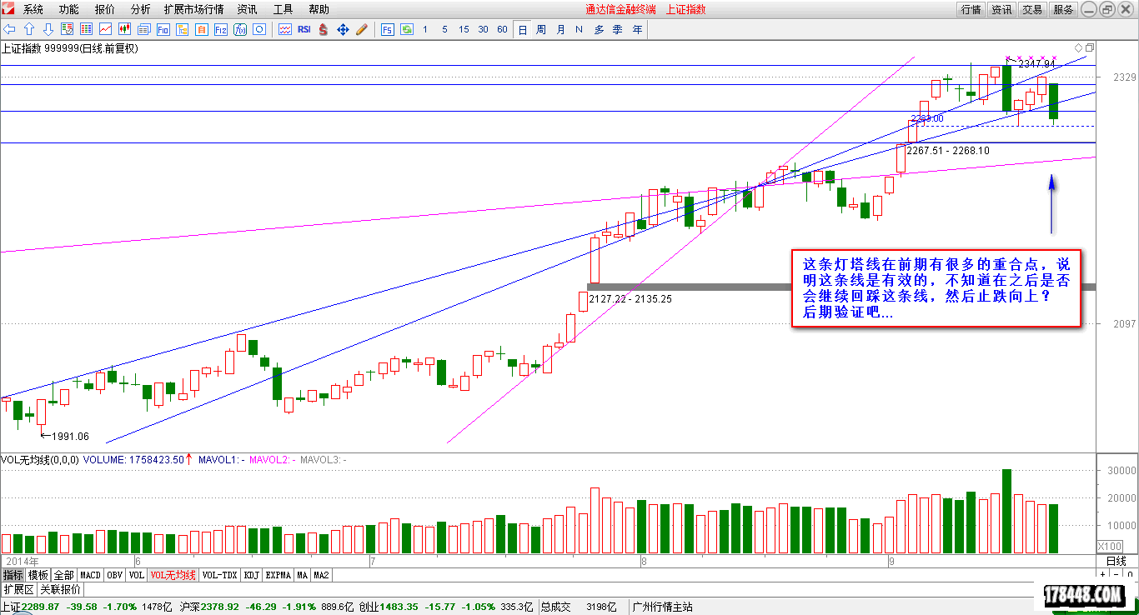This screenshot has height=615, width=1139.
Task: Click the 行情 button at top right
Action: pyautogui.click(x=971, y=9)
